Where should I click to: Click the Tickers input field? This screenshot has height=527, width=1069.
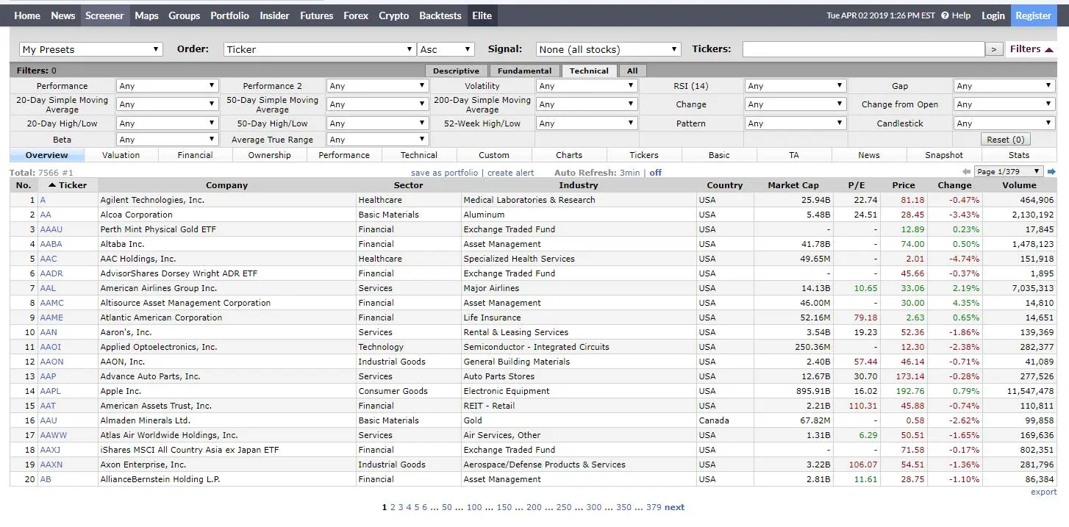click(863, 49)
